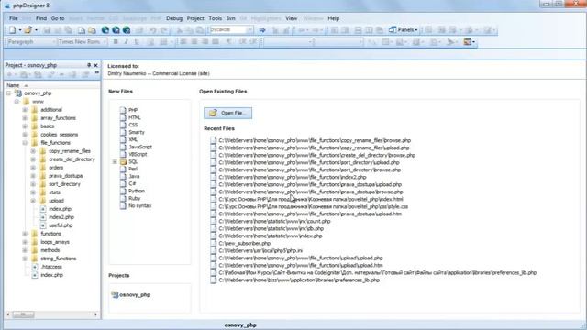Open recent file count.php
Screen dimensions: 587x330
tap(274, 221)
